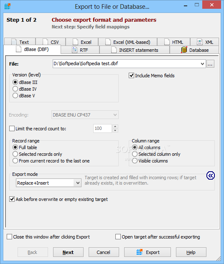The image size is (224, 264).
Task: Click the XML tab document icon
Action: (x=200, y=42)
